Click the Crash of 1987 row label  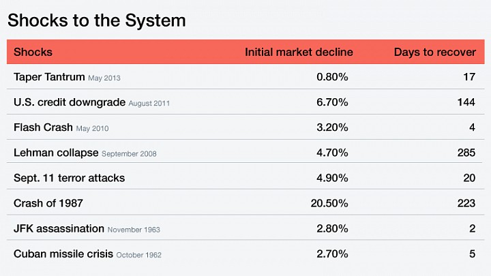pos(48,203)
